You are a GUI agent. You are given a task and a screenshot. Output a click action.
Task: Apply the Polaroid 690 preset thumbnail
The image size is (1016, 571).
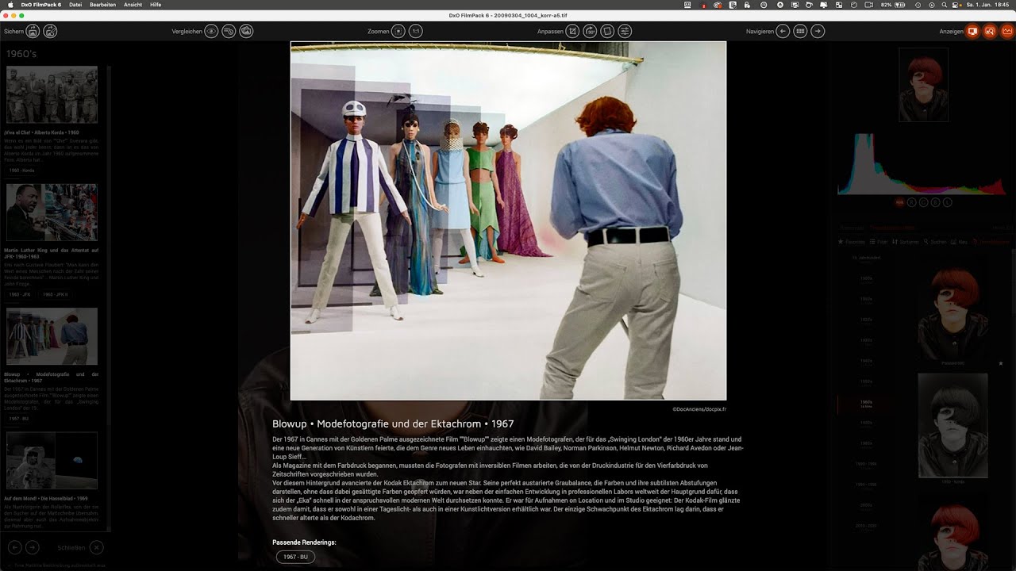952,311
